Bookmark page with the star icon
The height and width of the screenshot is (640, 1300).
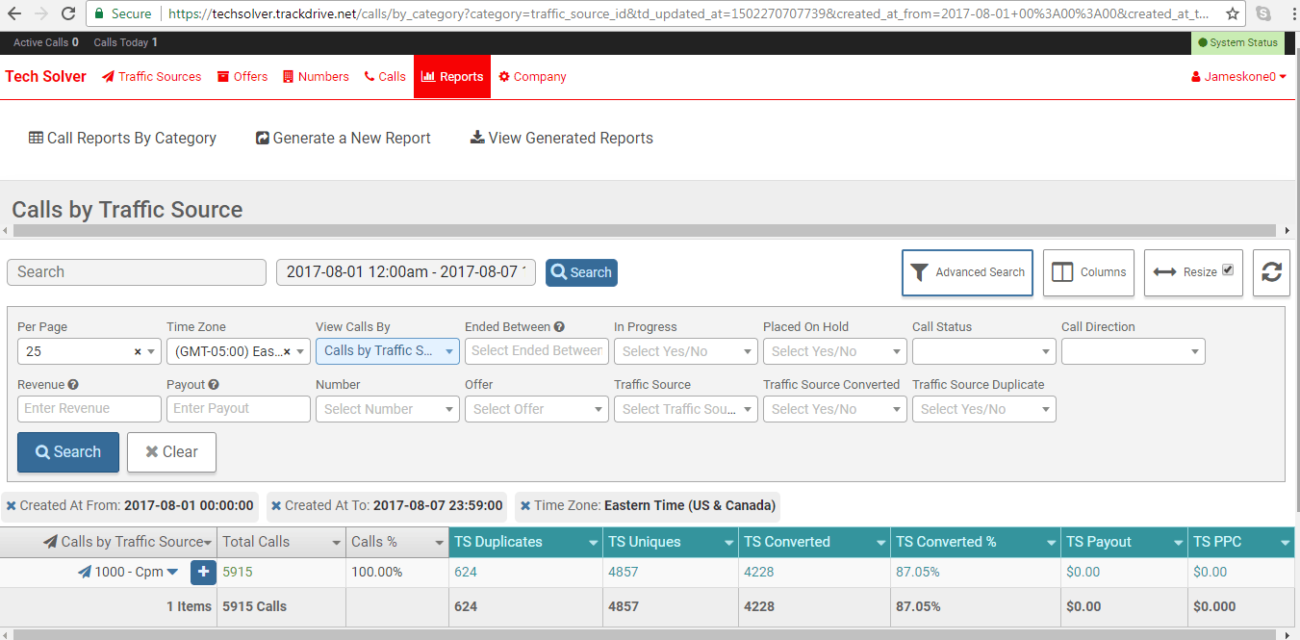point(1232,13)
